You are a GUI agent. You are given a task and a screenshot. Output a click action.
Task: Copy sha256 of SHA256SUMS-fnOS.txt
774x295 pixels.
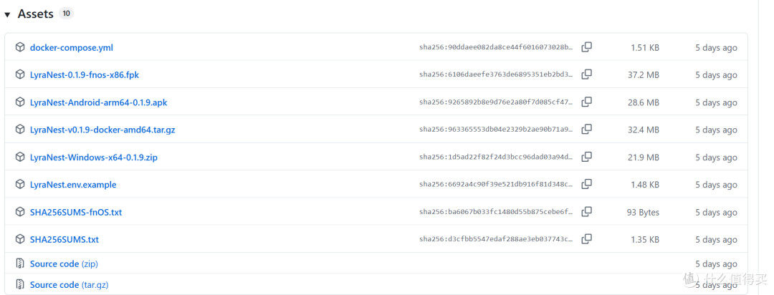[586, 212]
